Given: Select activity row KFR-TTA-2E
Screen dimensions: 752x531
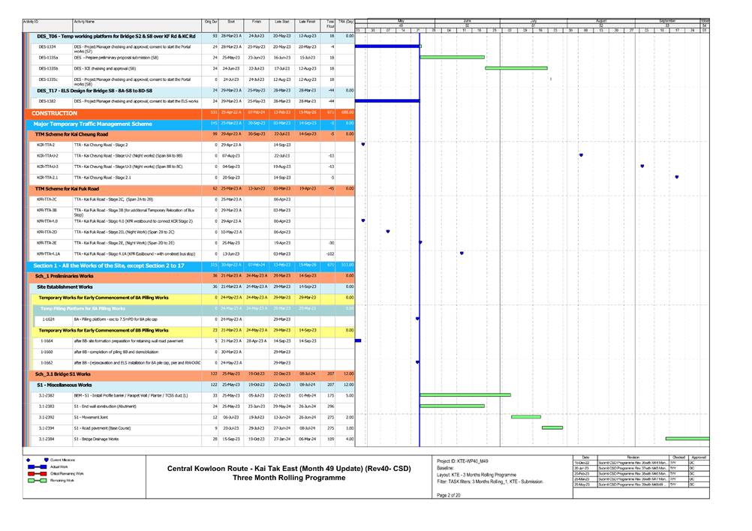Looking at the screenshot, I should tap(47, 243).
